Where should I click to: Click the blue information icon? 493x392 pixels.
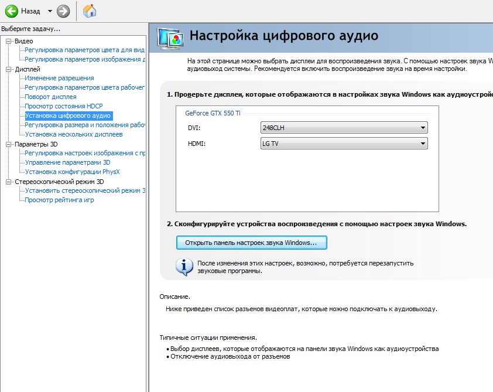pos(184,266)
